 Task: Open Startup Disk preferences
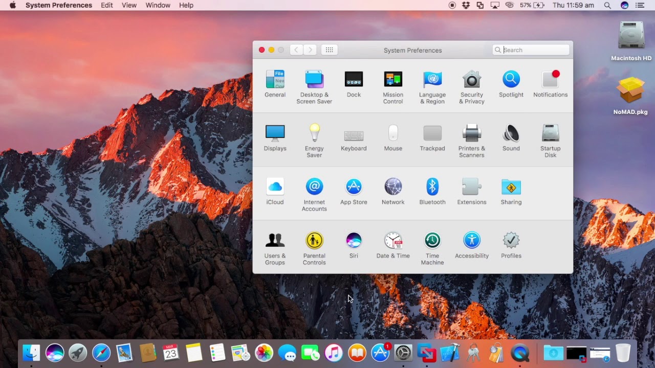coord(551,141)
